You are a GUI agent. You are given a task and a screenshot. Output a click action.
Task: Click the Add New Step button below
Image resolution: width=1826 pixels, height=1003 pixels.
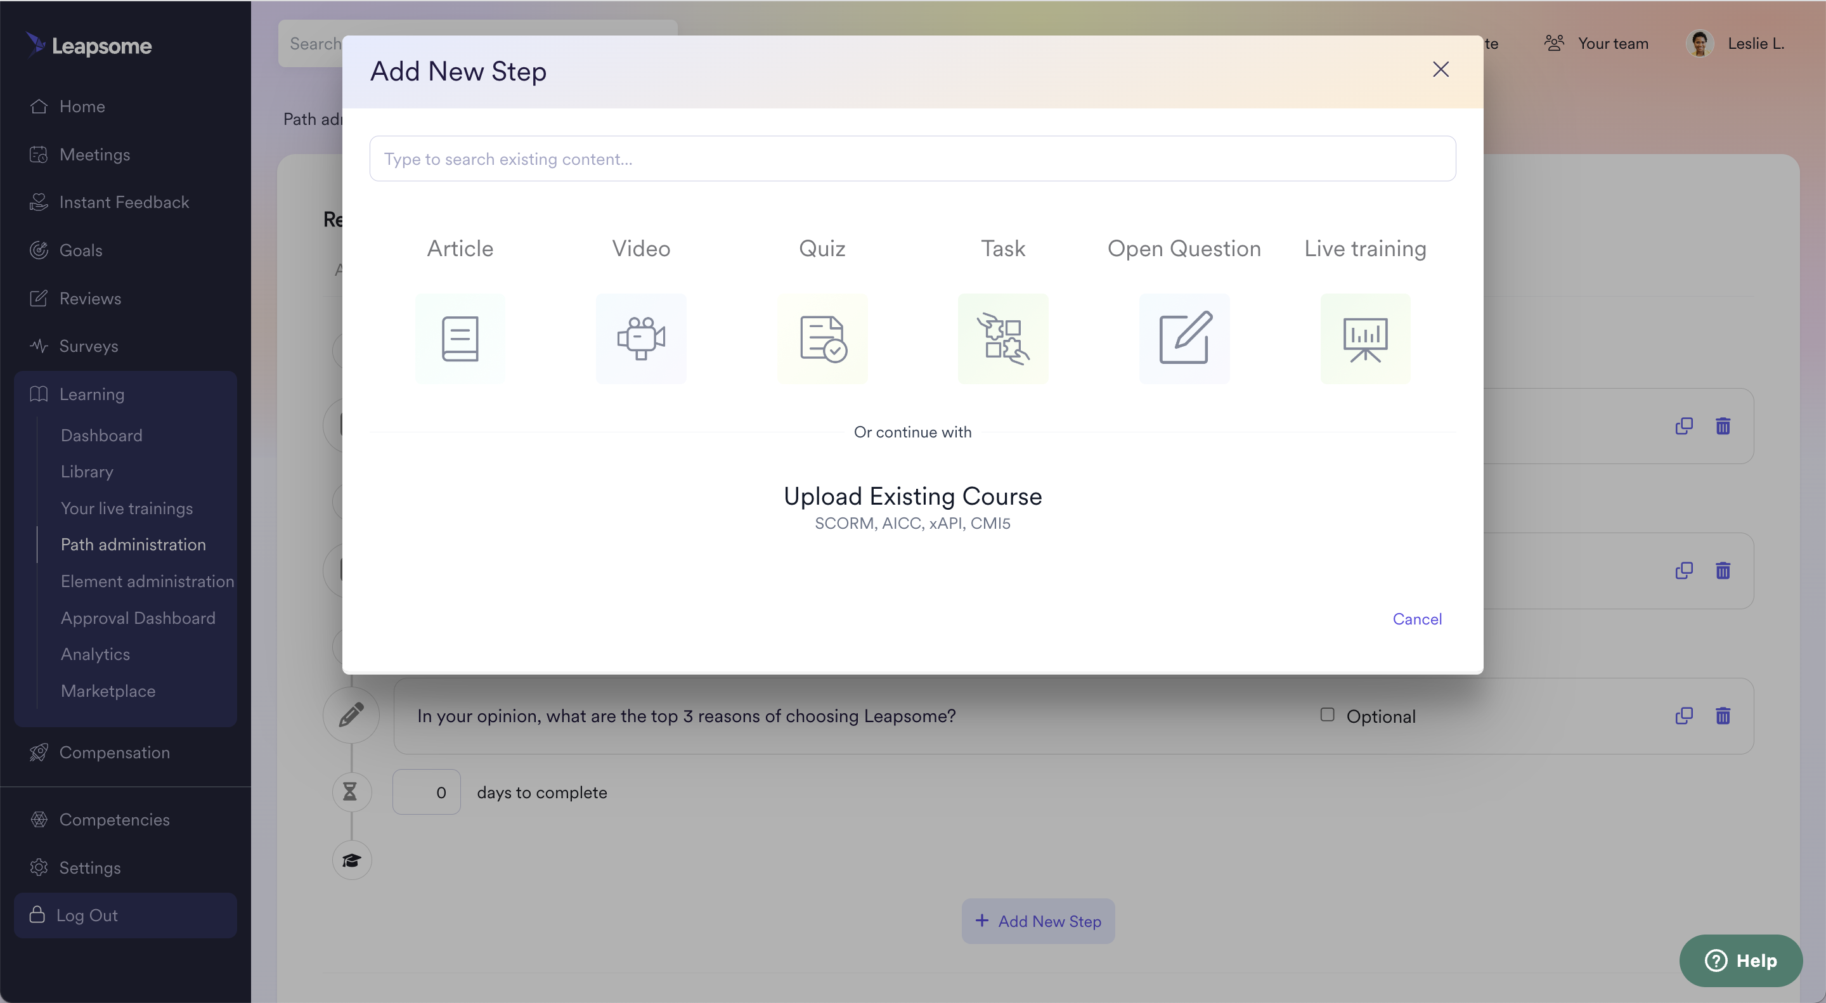coord(1038,921)
